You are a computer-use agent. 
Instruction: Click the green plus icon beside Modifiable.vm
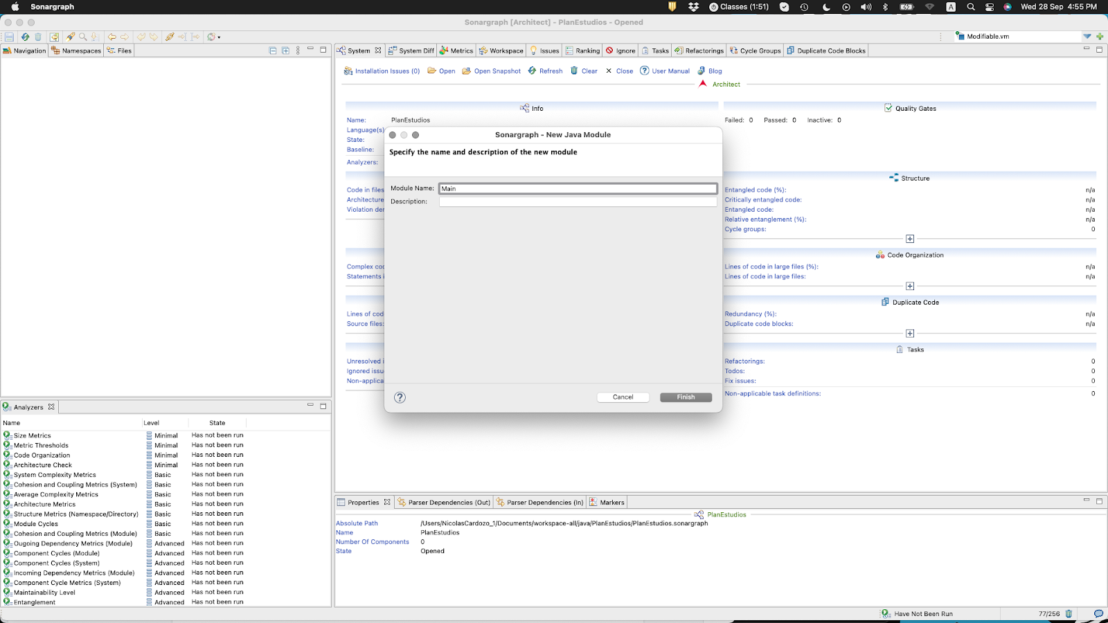pos(1100,37)
